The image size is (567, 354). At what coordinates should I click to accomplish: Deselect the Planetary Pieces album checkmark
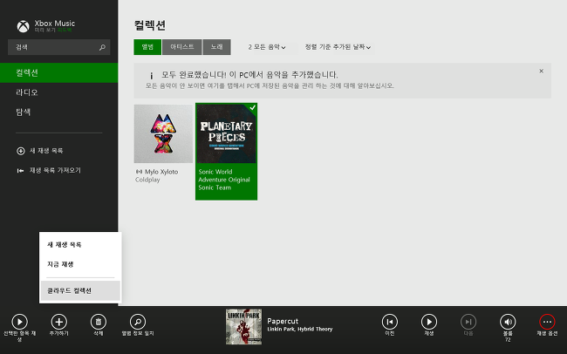coord(252,108)
